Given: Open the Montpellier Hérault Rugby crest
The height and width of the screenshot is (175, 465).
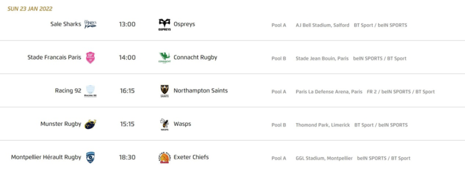Looking at the screenshot, I should [90, 157].
